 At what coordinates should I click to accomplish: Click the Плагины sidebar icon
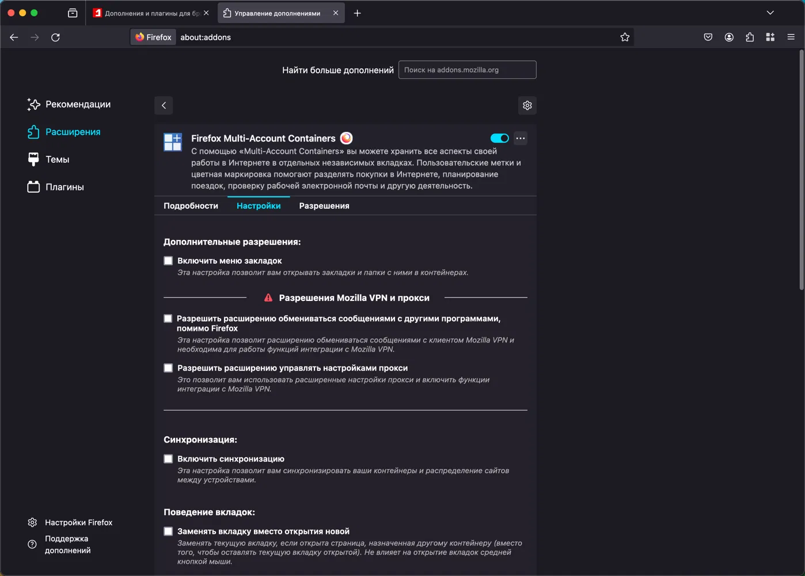pyautogui.click(x=33, y=187)
